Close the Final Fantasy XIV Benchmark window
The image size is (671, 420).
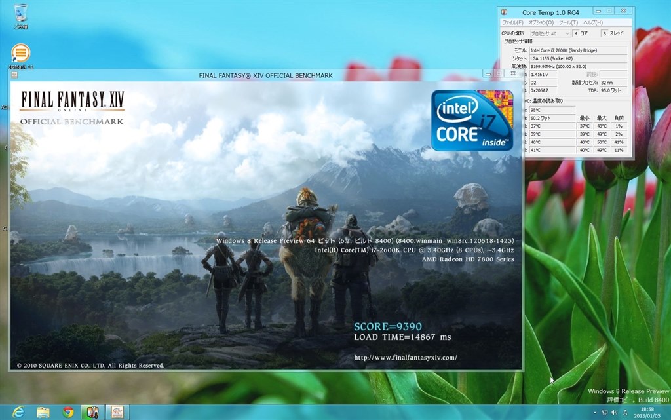coord(512,74)
